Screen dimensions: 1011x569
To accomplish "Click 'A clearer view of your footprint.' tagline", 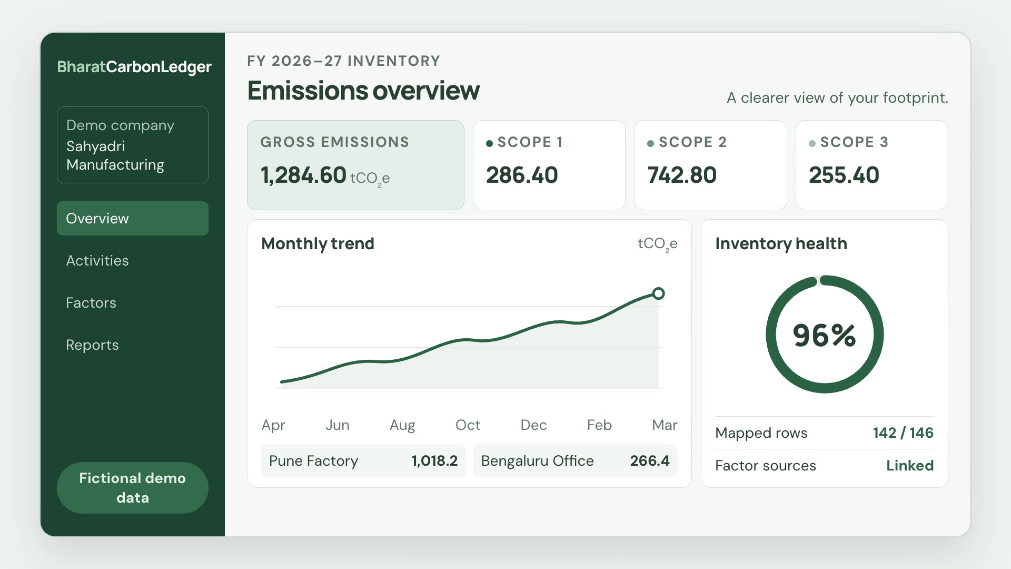I will [x=837, y=98].
